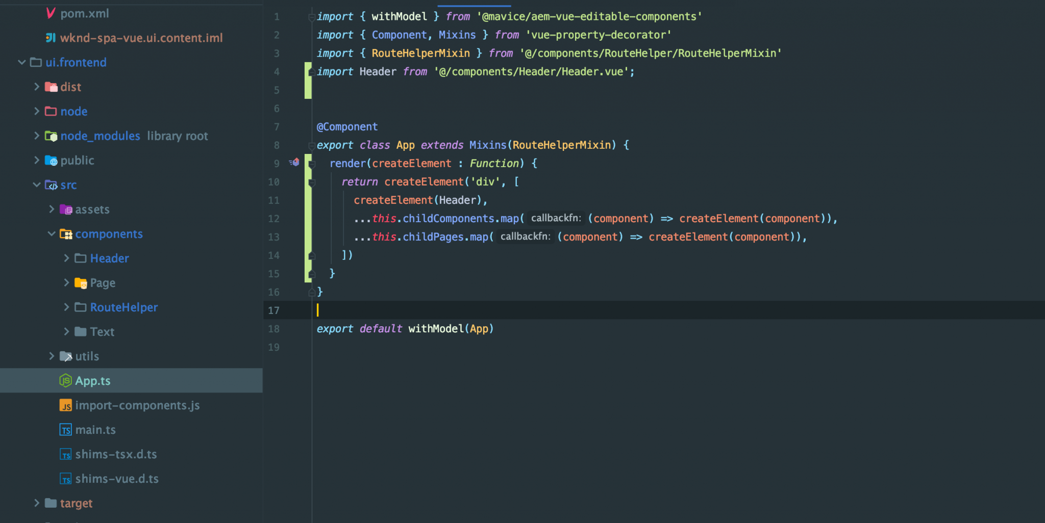
Task: Click the node_modules library folder icon
Action: [51, 136]
